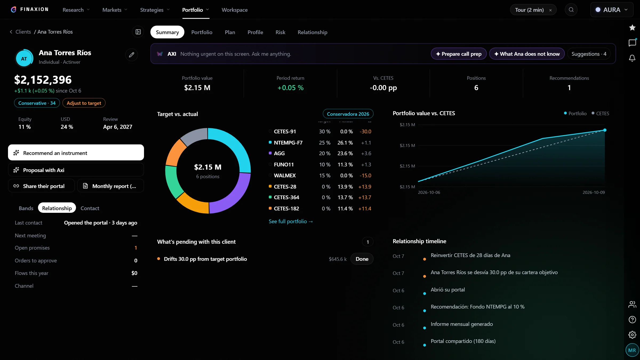Viewport: 640px width, 360px height.
Task: Expand the Strategies menu dropdown
Action: pyautogui.click(x=155, y=10)
